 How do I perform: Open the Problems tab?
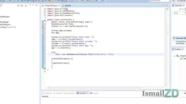point(47,93)
